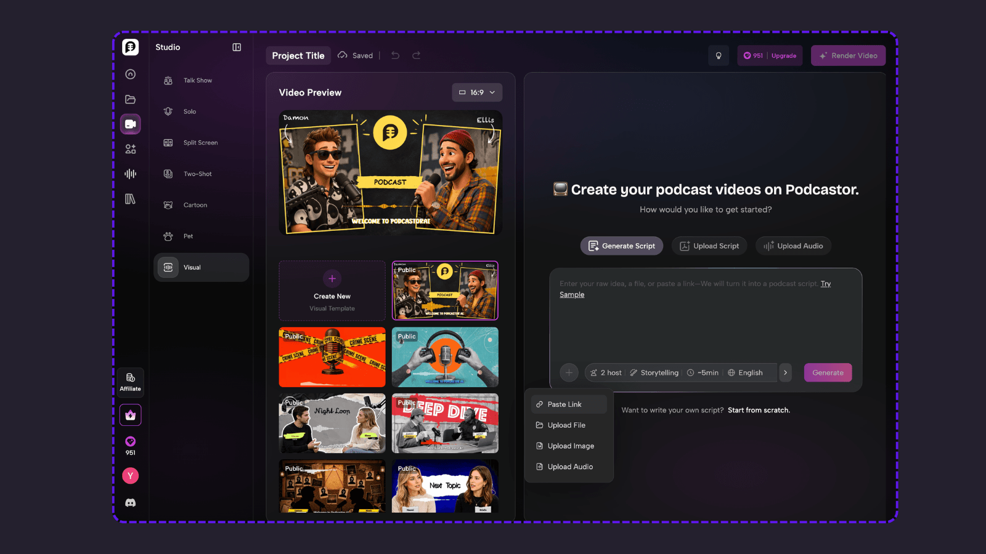Select the video studio icon in the left rail
This screenshot has height=554, width=986.
coord(130,124)
